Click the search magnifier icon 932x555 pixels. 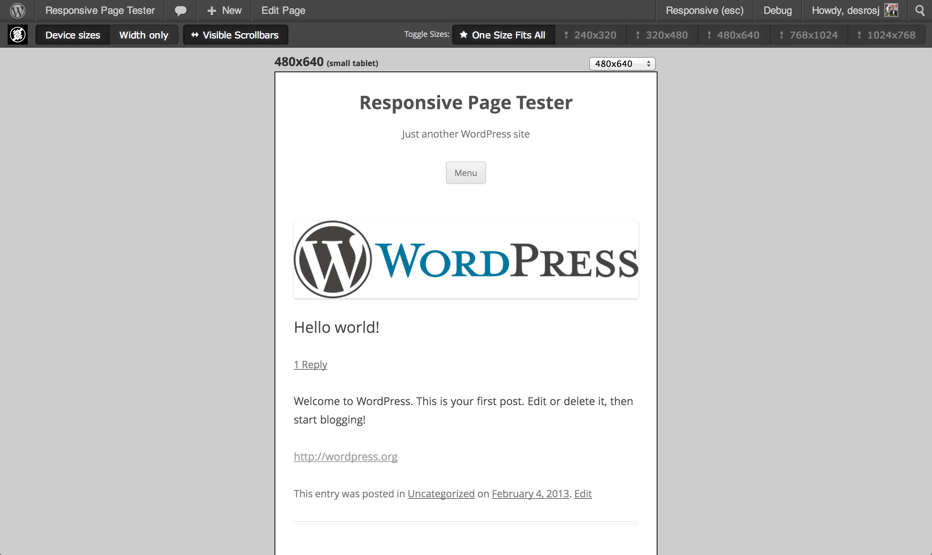pyautogui.click(x=920, y=10)
